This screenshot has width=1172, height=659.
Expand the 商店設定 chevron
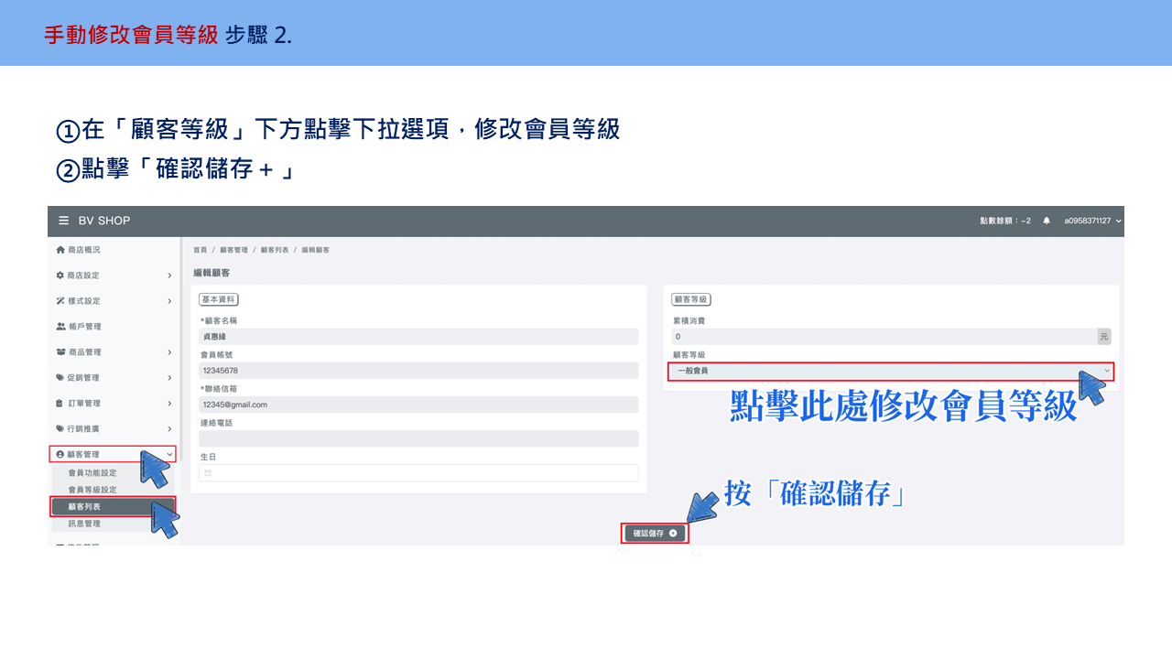click(x=169, y=275)
